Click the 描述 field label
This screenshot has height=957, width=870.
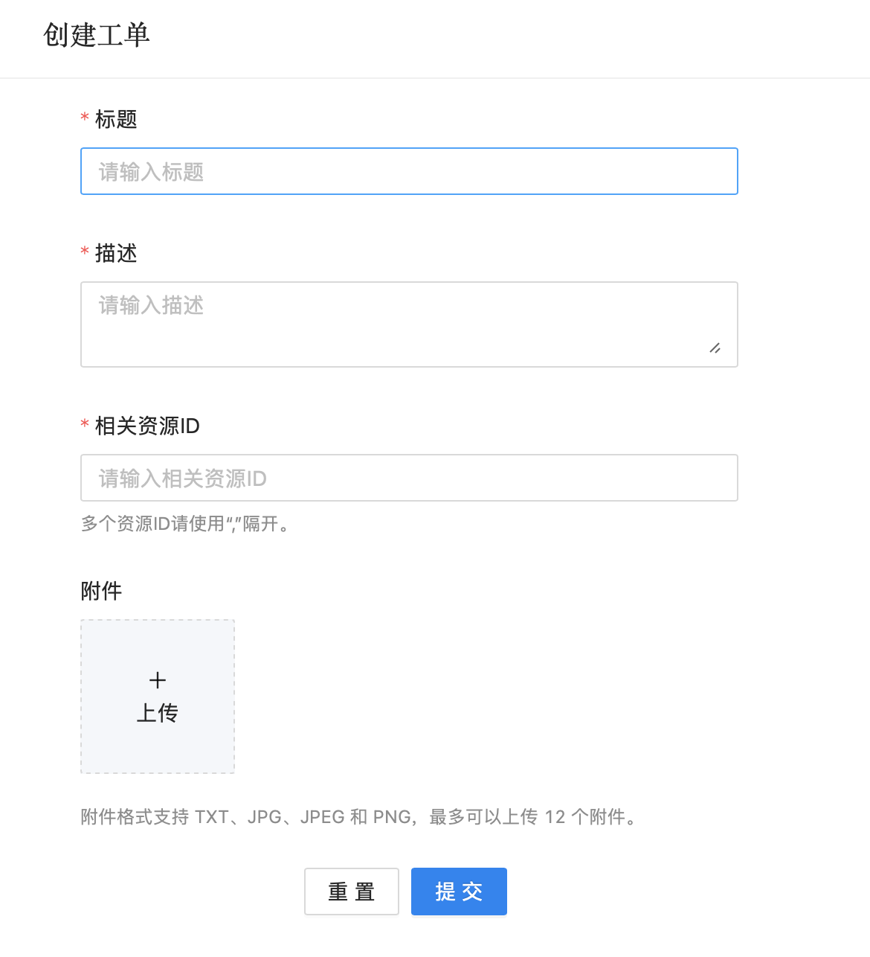tap(116, 254)
